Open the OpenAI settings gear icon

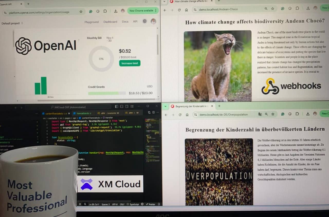coord(145,21)
